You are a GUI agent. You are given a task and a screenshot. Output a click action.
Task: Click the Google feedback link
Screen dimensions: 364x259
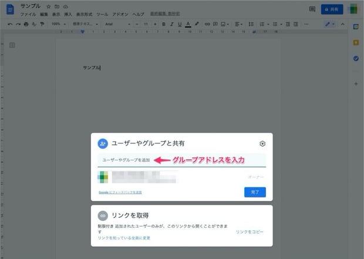click(x=120, y=192)
